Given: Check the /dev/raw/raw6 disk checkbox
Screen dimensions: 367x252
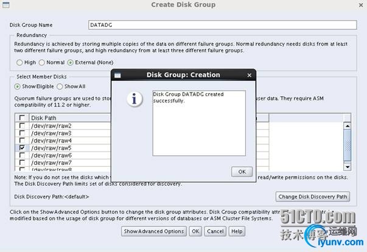Looking at the screenshot, I should click(x=22, y=155).
